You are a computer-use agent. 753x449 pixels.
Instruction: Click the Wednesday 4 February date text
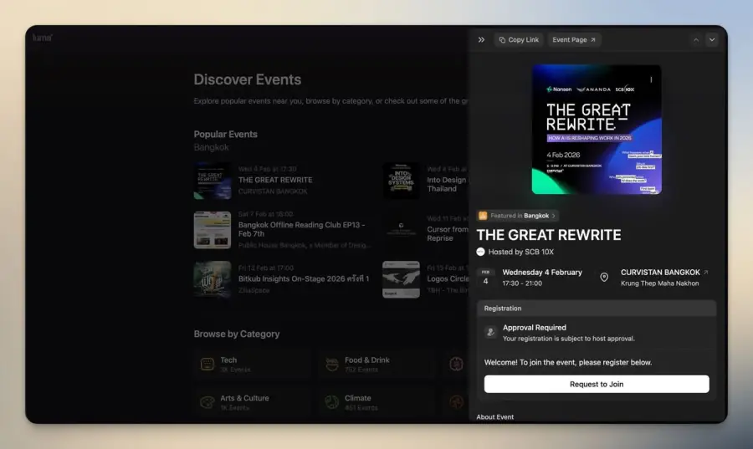tap(542, 272)
